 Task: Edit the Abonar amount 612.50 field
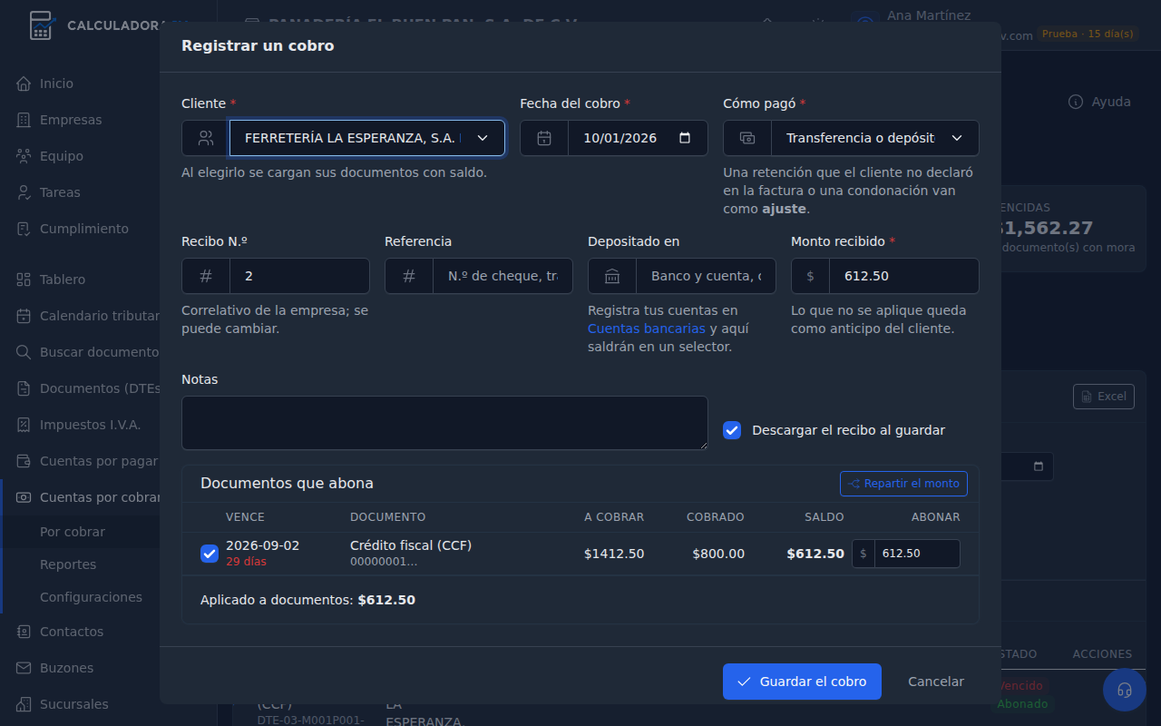[917, 554]
